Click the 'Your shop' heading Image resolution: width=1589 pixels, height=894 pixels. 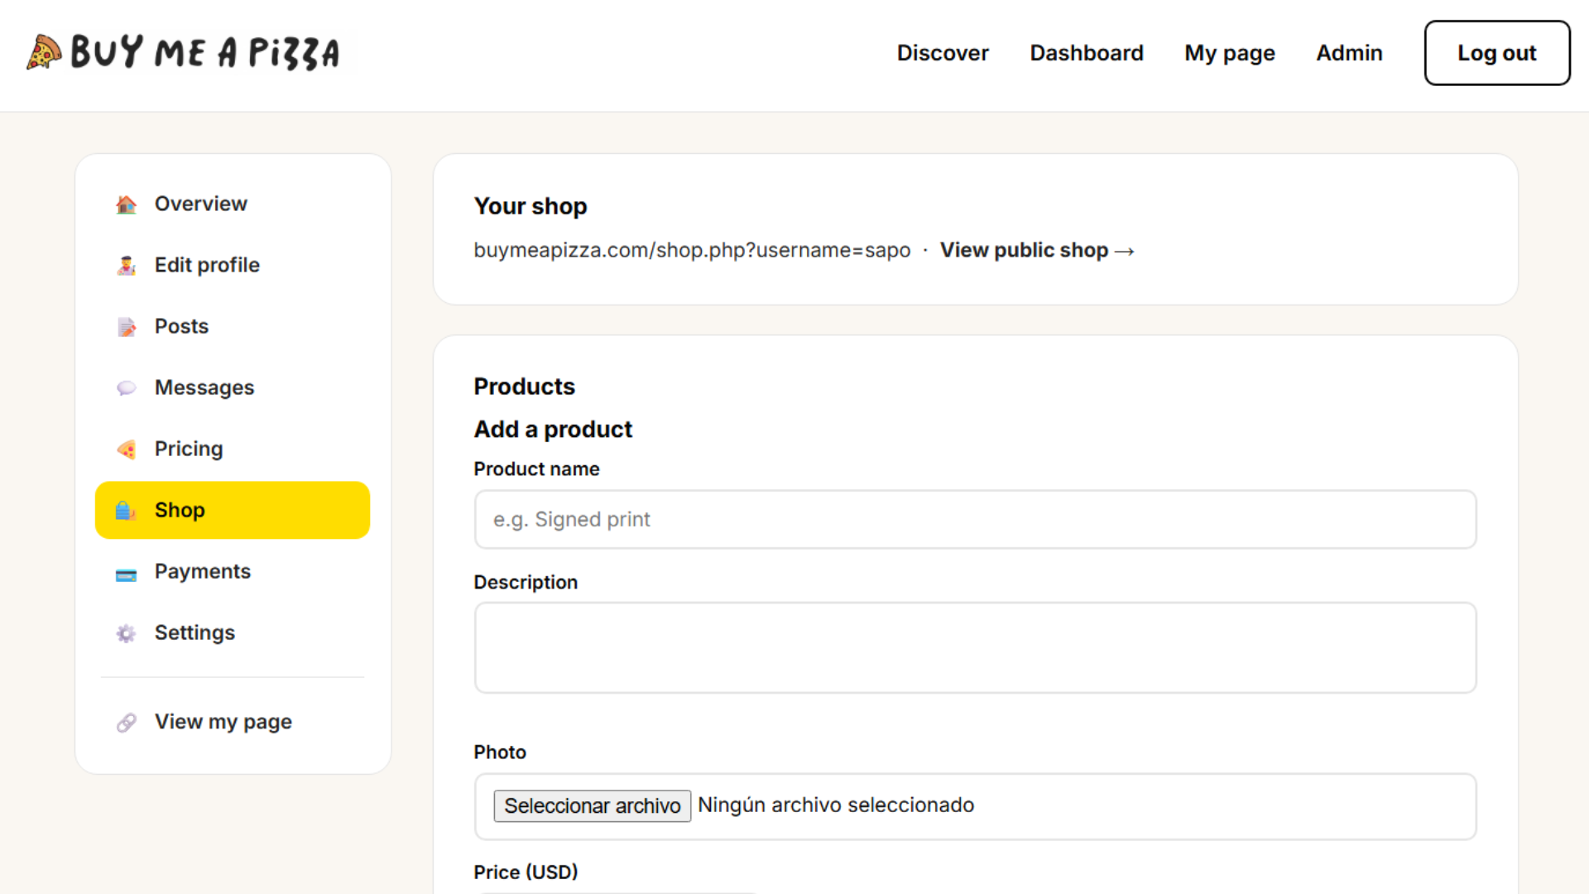point(530,206)
